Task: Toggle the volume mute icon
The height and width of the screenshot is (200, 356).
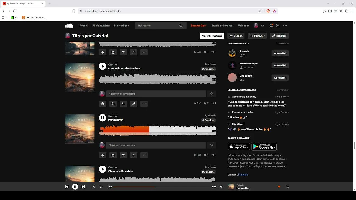Action: 221,187
